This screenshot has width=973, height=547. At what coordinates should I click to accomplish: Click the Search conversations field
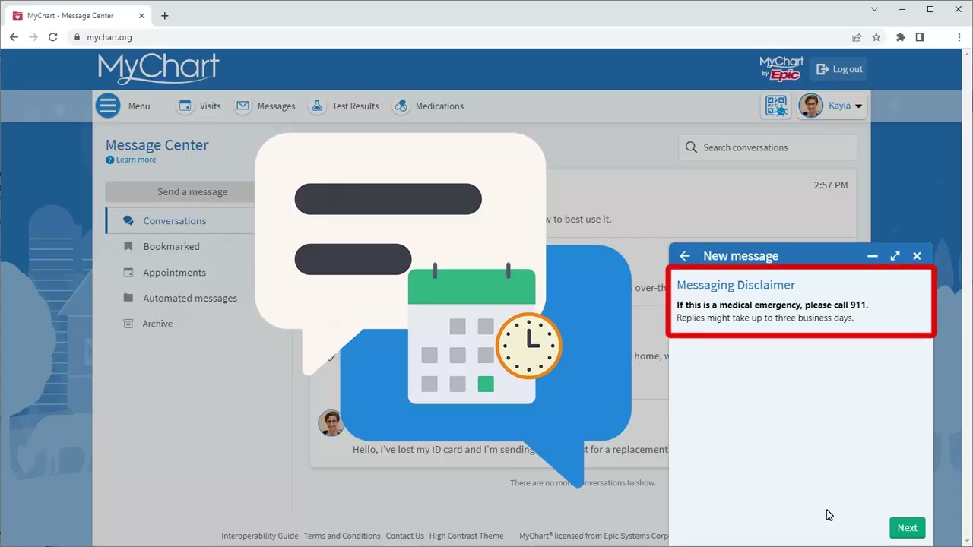tap(768, 147)
